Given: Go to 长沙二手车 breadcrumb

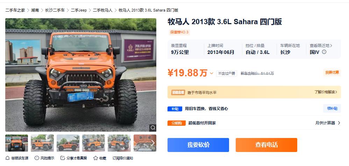Looking at the screenshot, I should click(55, 10).
